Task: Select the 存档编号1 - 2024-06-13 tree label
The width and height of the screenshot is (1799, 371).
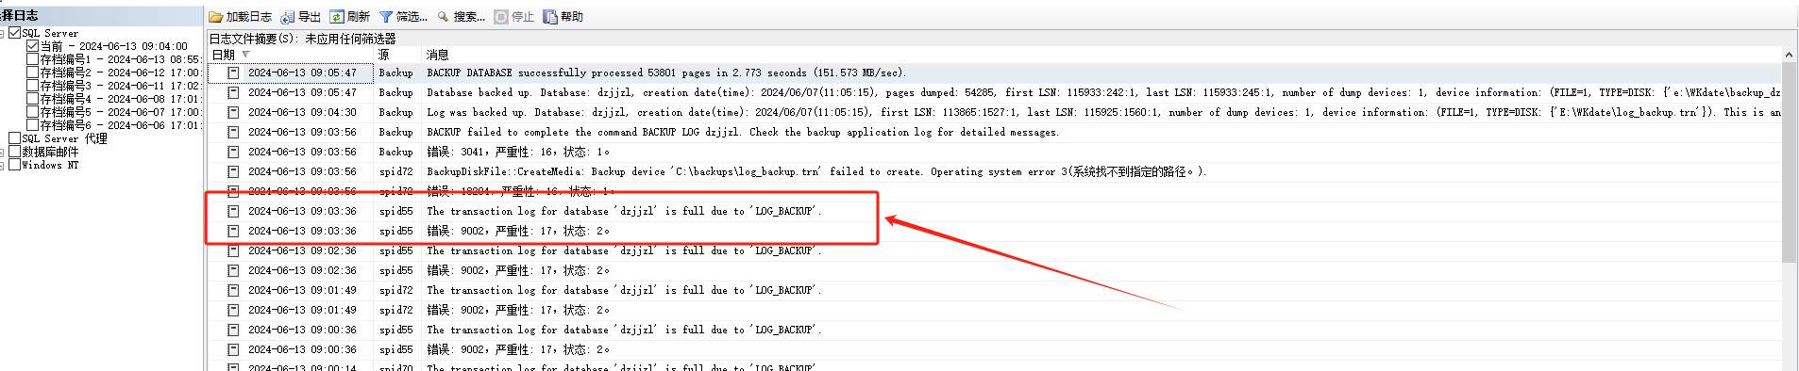Action: pos(121,59)
